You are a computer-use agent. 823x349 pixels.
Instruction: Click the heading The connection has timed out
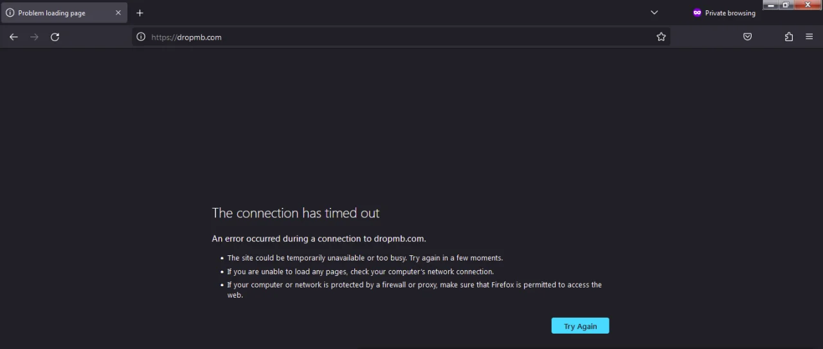[x=296, y=213]
